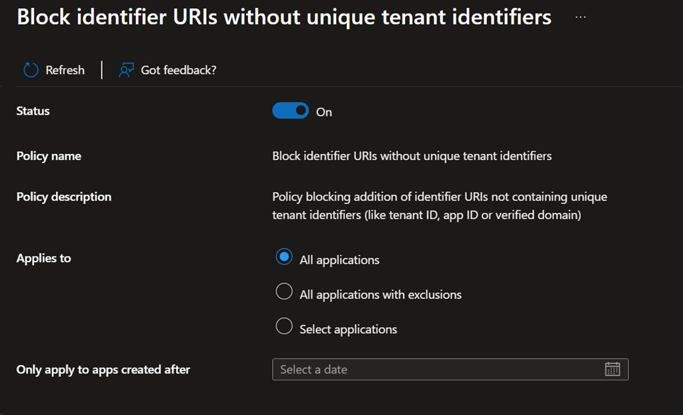Click the Status field label
This screenshot has height=415, width=683.
[33, 111]
